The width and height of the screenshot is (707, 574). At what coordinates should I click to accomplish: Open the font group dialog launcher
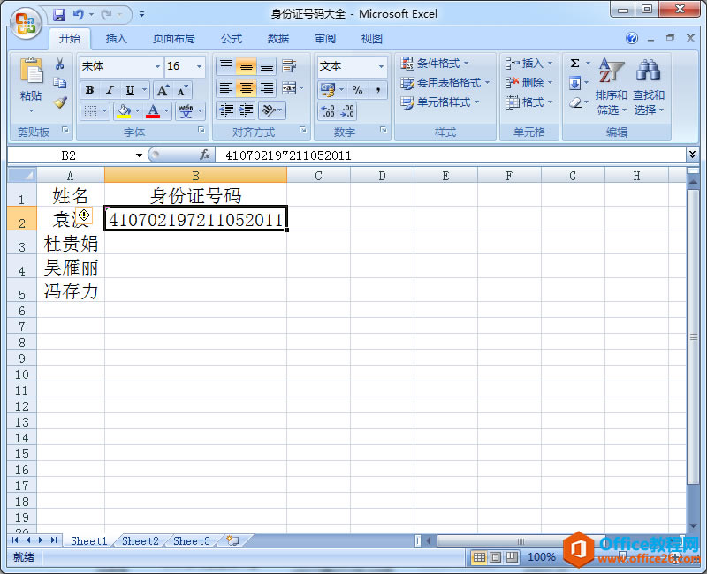pos(201,130)
